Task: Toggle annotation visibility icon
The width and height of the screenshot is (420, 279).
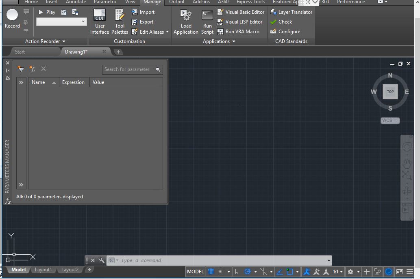Action: click(x=307, y=272)
